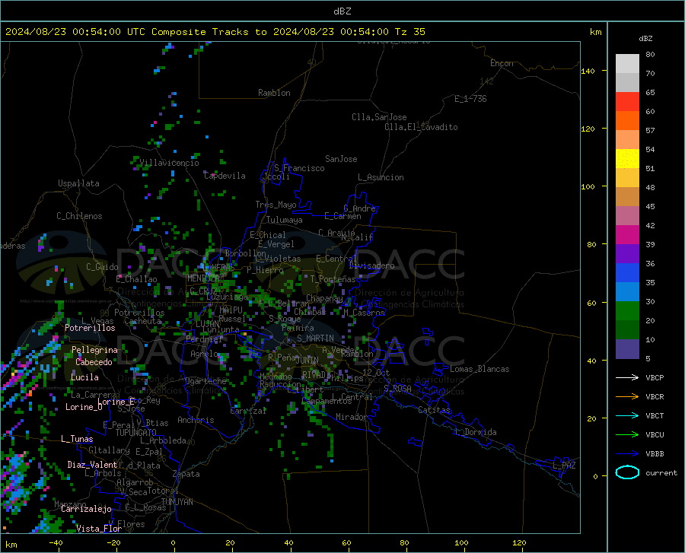Image resolution: width=685 pixels, height=553 pixels.
Task: Click the Diaz_Valent label
Action: point(92,465)
